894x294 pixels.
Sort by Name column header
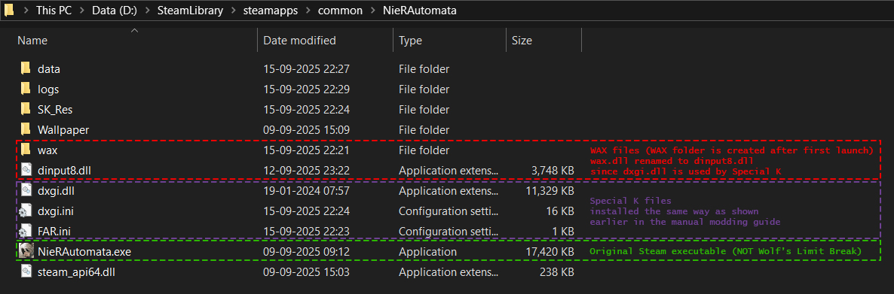[x=32, y=41]
